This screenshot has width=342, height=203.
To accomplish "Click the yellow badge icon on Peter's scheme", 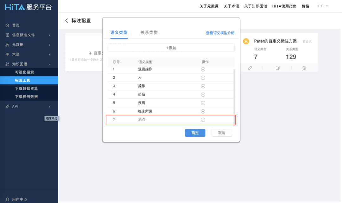I will (246, 41).
